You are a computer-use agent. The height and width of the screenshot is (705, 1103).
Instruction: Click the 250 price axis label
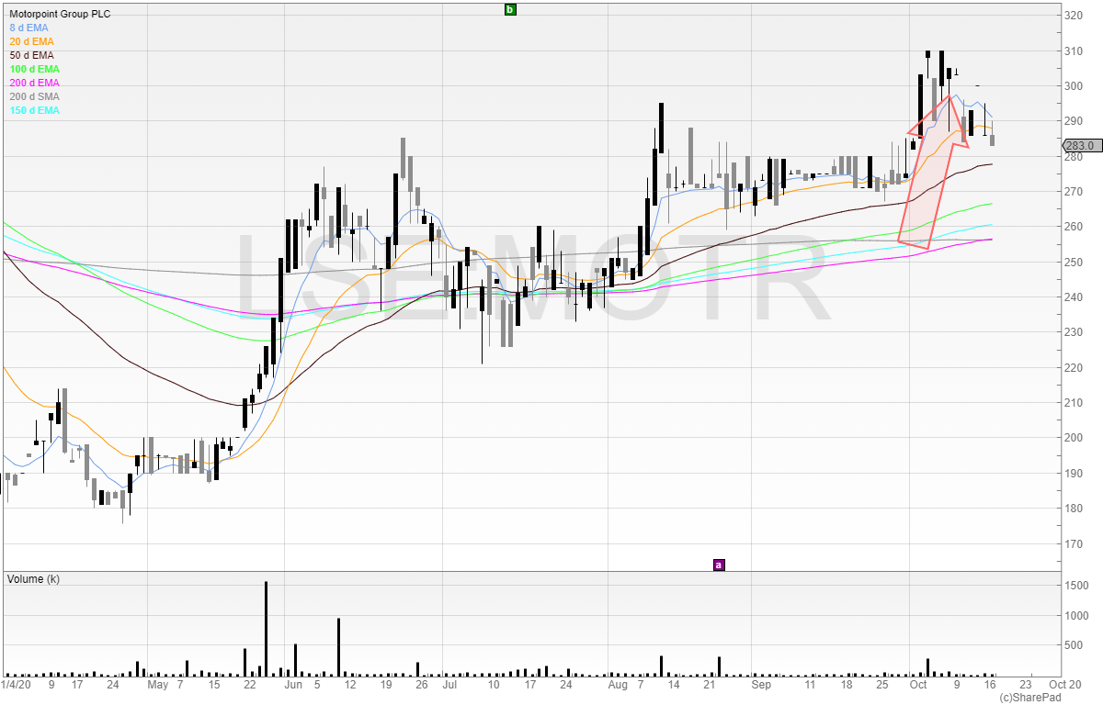pyautogui.click(x=1074, y=263)
